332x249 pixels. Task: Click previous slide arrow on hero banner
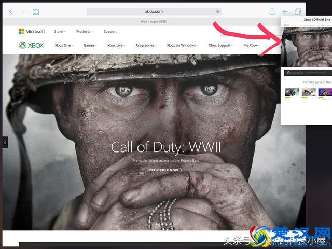(5, 142)
